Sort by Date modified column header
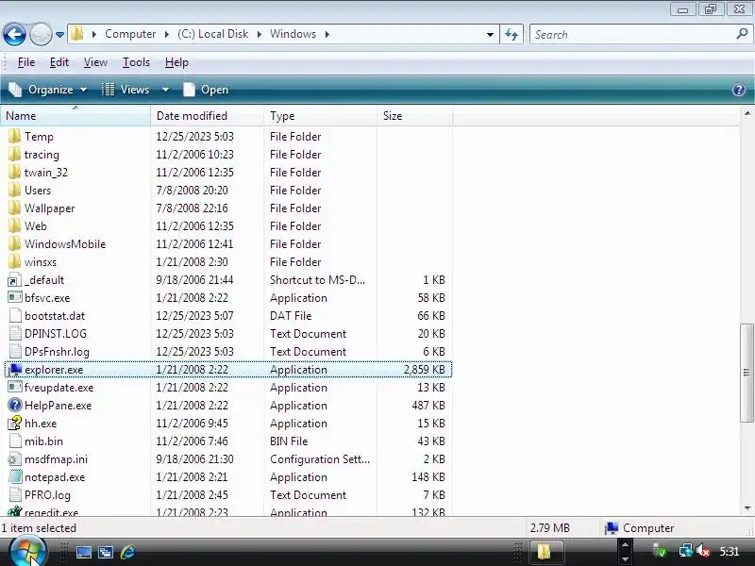The image size is (755, 566). (207, 116)
